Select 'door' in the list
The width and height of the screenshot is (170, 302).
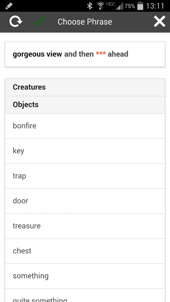(x=85, y=201)
